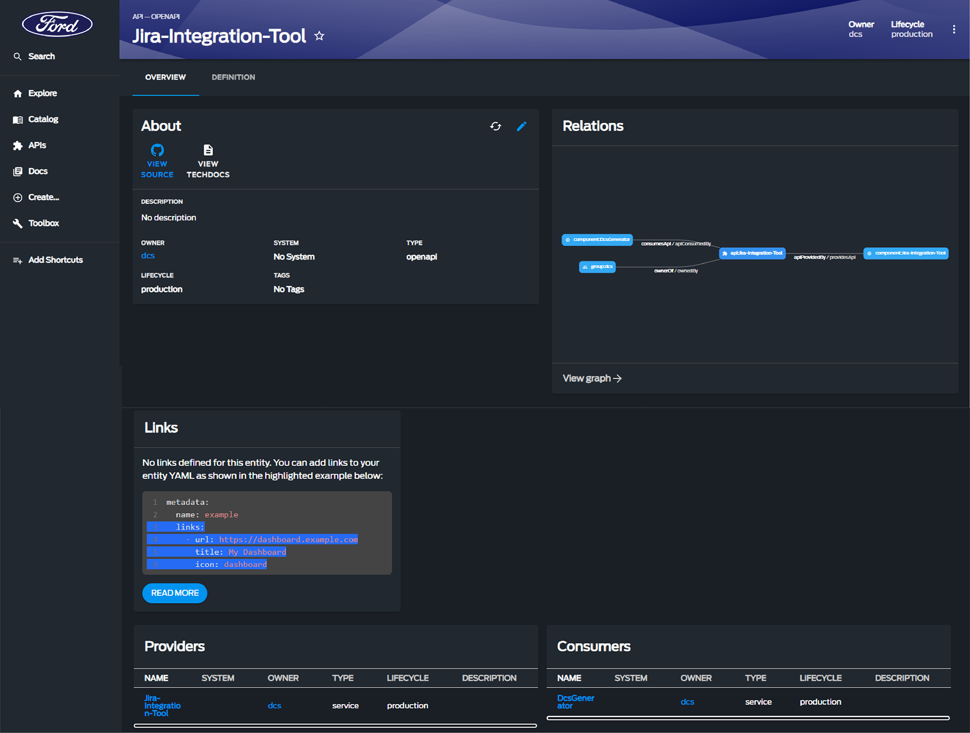Screen dimensions: 970x733
Task: Sort Providers table by NAME column
Action: coord(156,678)
